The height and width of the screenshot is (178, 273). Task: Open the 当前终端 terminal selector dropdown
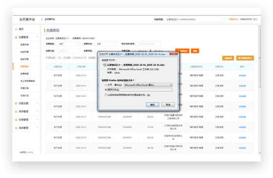[195, 19]
